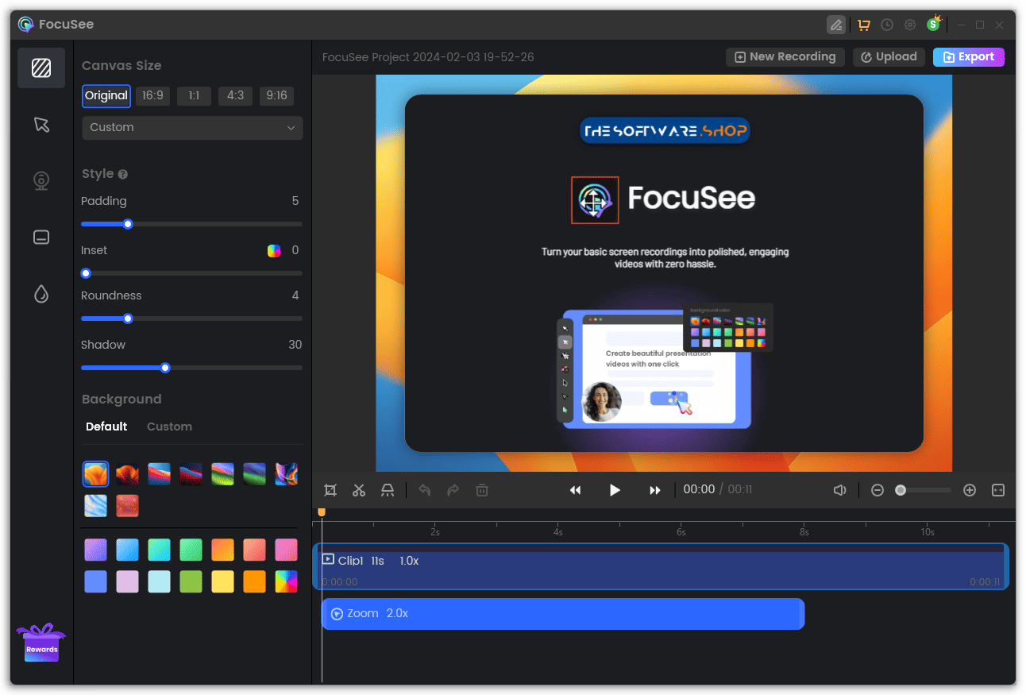Adjust the Padding slider
The width and height of the screenshot is (1026, 695).
tap(128, 224)
